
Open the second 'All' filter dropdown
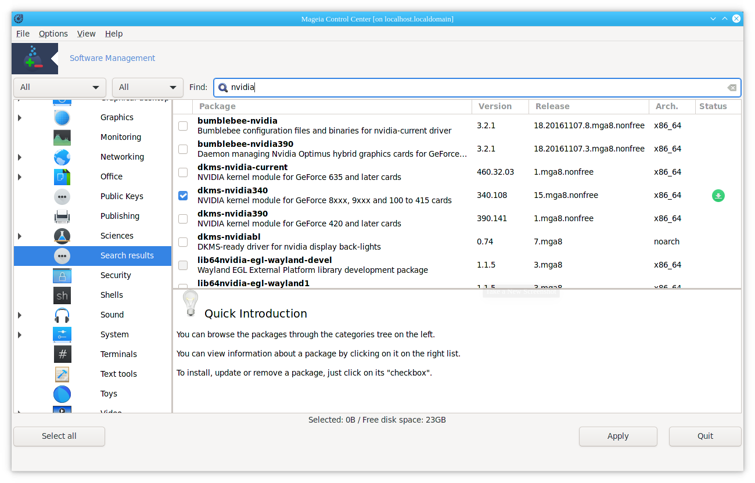tap(148, 88)
